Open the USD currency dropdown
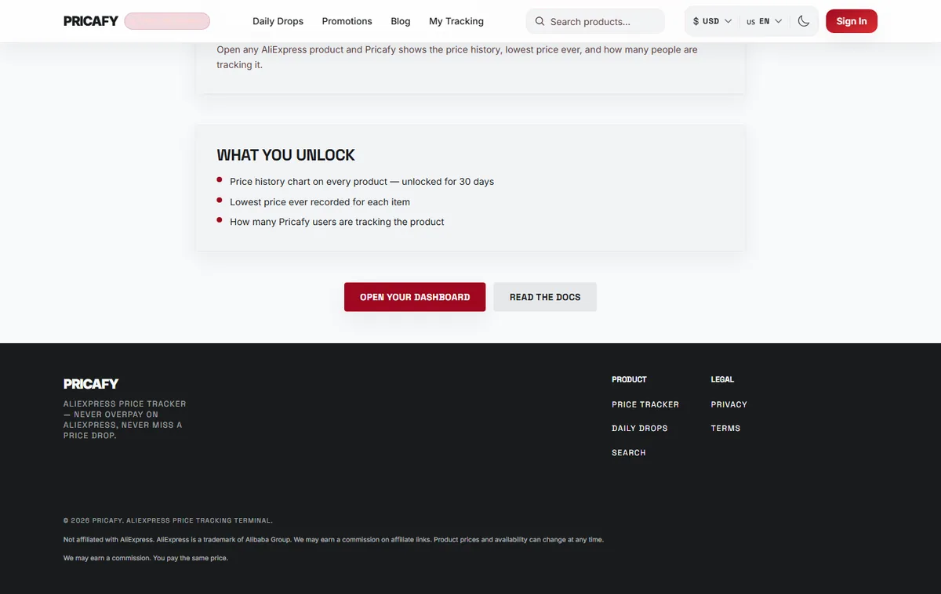 [712, 21]
